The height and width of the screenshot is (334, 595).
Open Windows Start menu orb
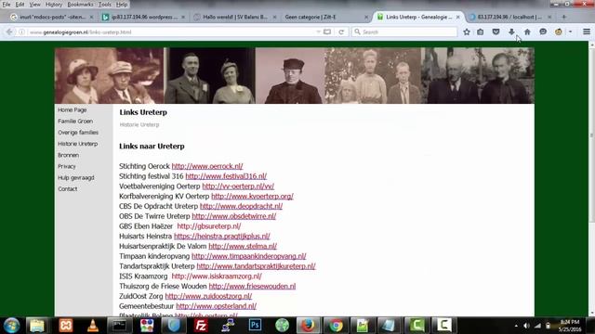tap(11, 326)
